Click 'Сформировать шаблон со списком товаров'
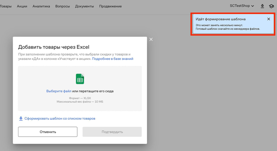Viewport: 277px width, 151px height. click(x=60, y=119)
